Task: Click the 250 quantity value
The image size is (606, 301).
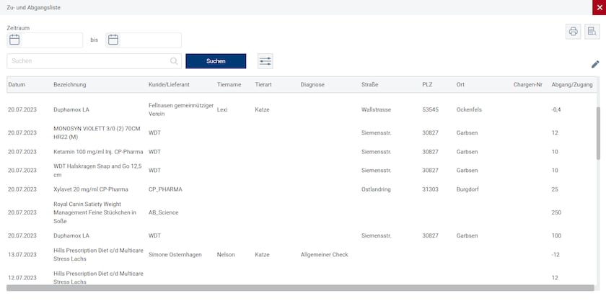Action: tap(556, 212)
